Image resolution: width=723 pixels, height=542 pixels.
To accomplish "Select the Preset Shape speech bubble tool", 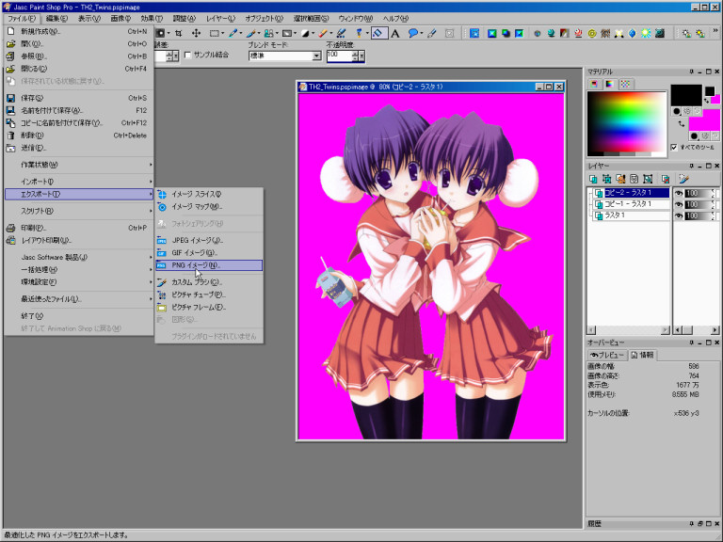I will [412, 33].
